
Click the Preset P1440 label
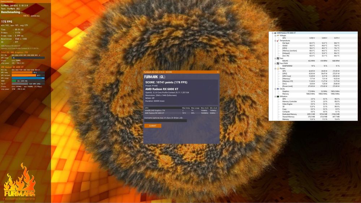(x=152, y=86)
